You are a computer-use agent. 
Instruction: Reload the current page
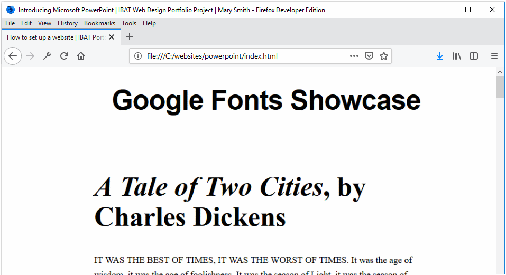point(64,56)
